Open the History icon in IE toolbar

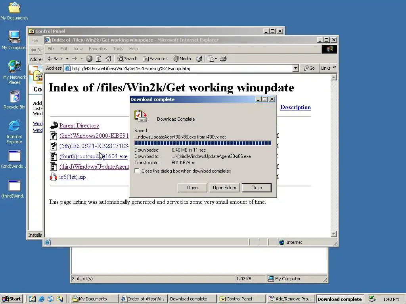199,59
